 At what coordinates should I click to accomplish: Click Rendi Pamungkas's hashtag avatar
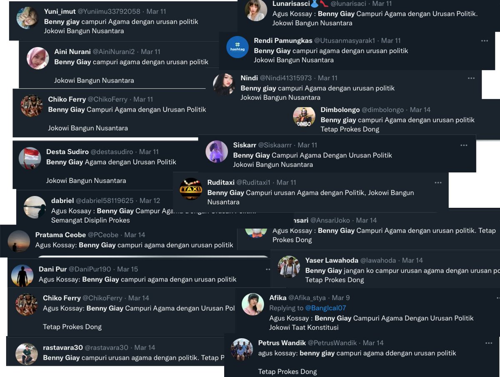237,47
